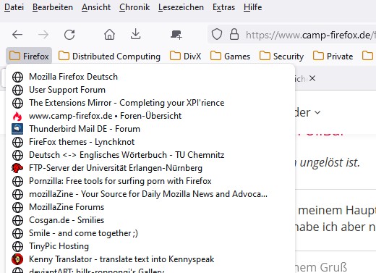Expand the Games bookmarks folder
The width and height of the screenshot is (376, 273).
click(230, 56)
